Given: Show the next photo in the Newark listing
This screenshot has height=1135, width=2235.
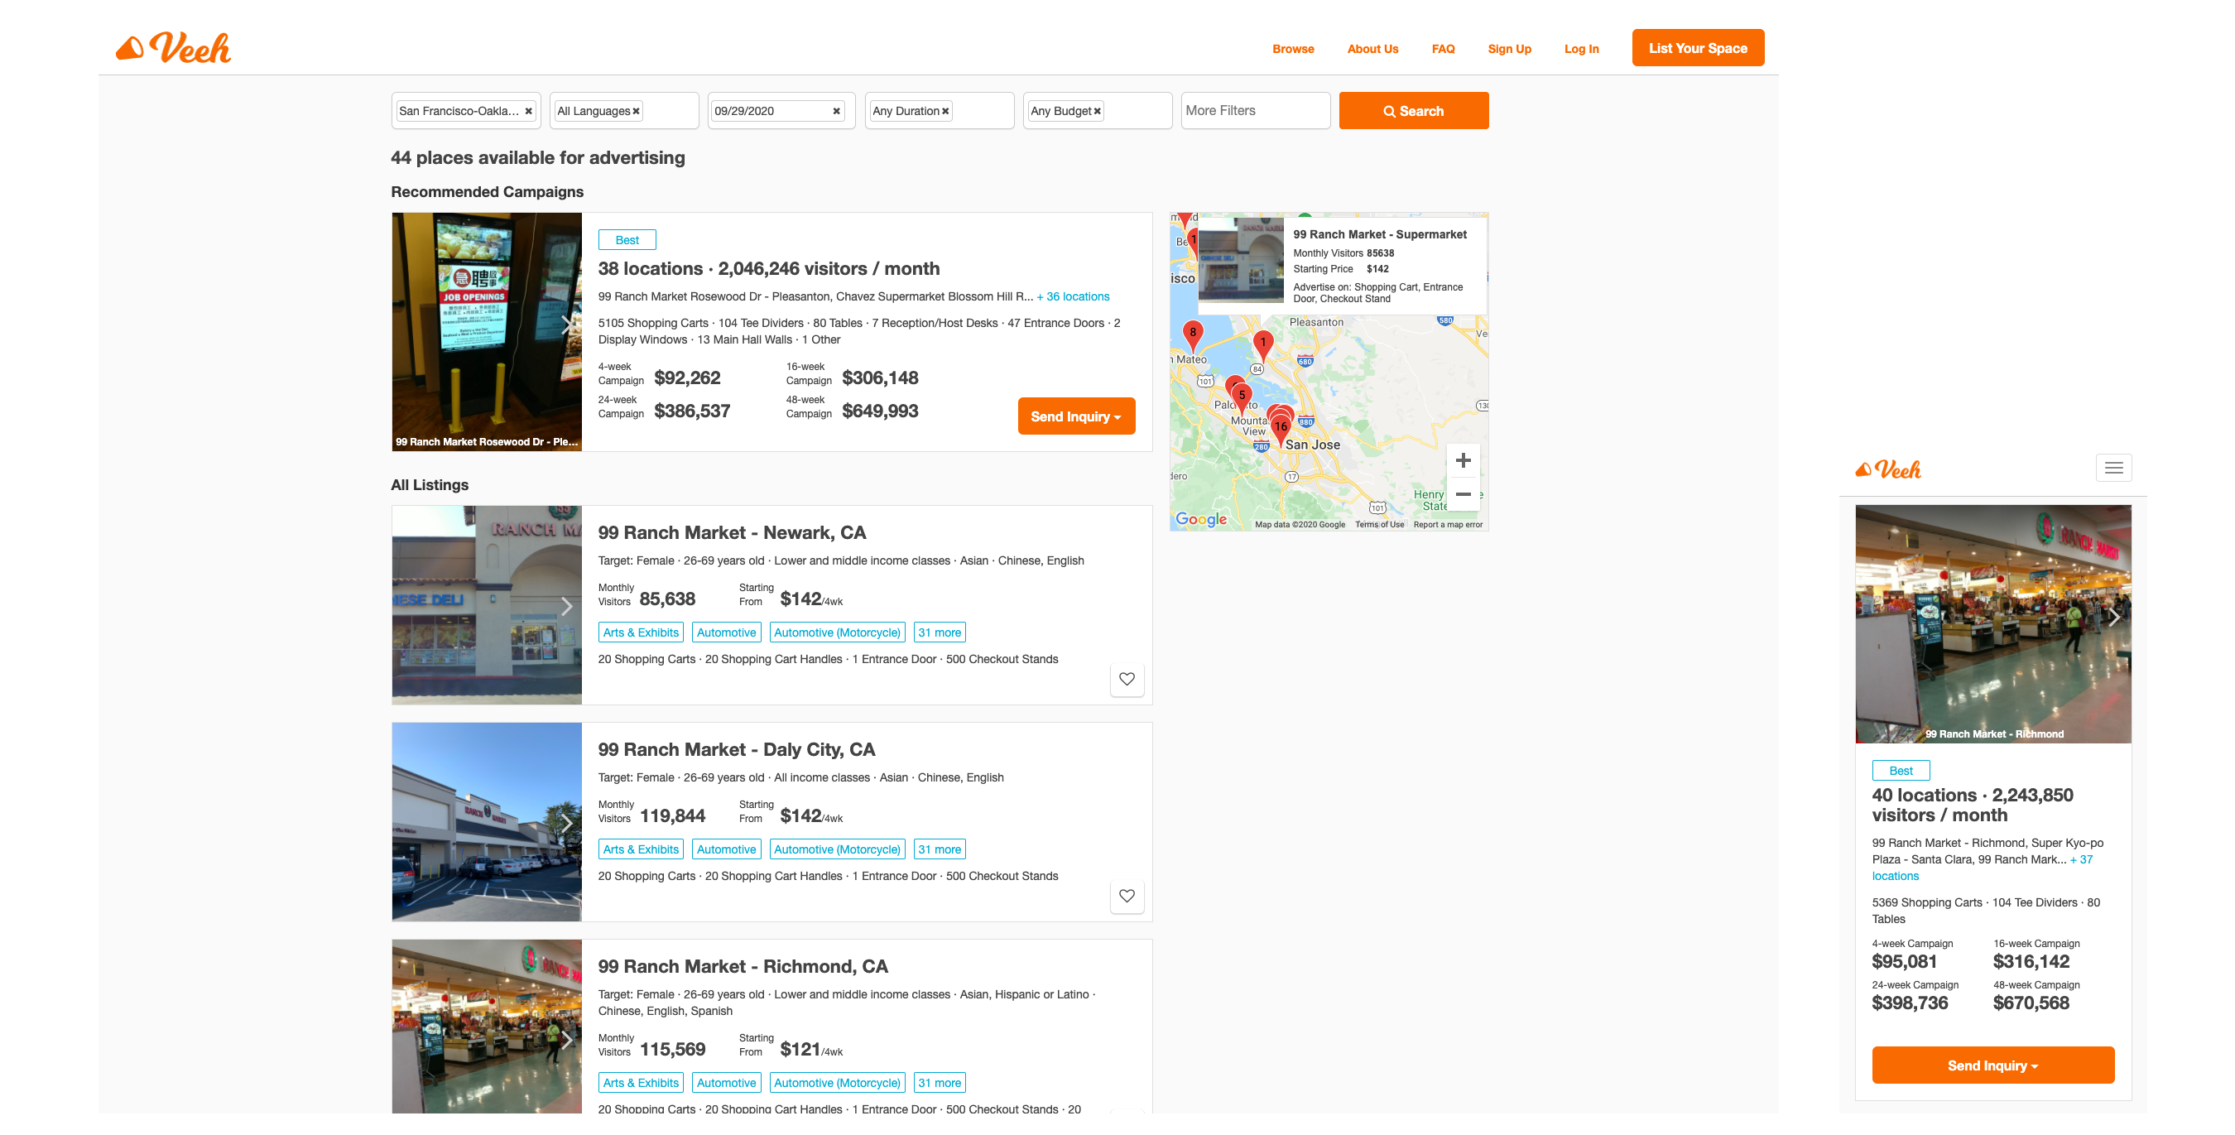Looking at the screenshot, I should coord(566,606).
